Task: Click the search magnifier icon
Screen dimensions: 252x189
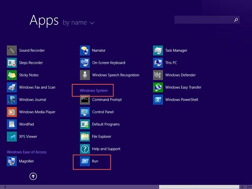Action: (x=236, y=20)
